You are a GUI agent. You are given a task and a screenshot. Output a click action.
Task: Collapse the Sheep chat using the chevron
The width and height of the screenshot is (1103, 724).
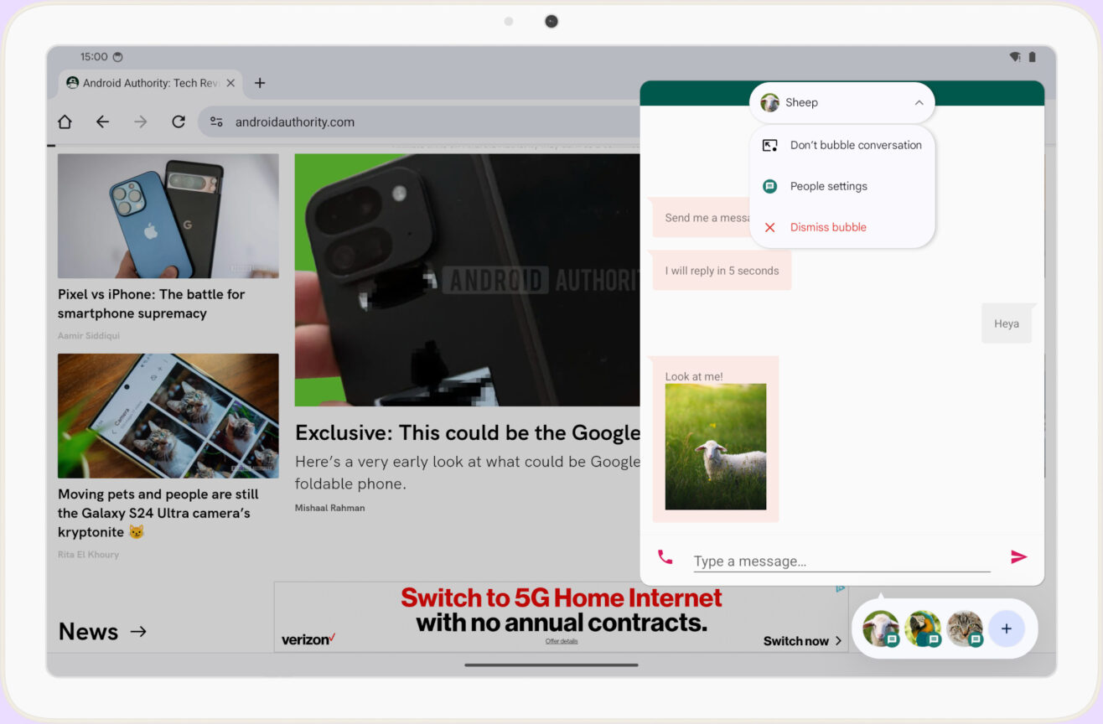click(917, 101)
